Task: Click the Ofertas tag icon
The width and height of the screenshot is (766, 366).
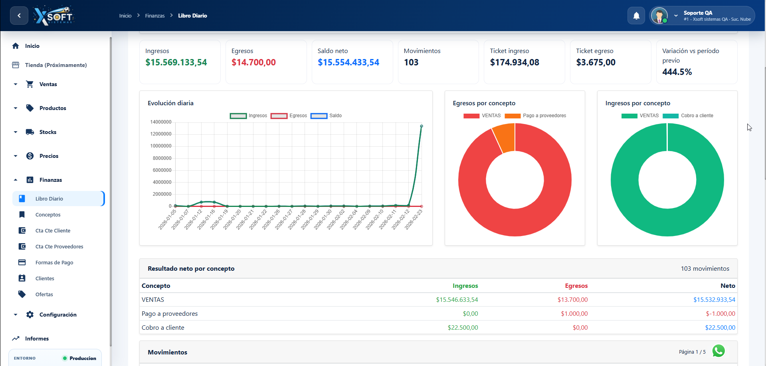Action: tap(22, 294)
